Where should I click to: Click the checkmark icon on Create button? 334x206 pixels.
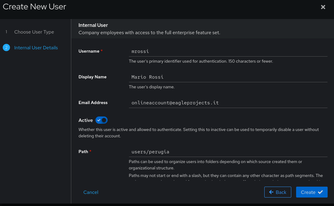pyautogui.click(x=320, y=192)
